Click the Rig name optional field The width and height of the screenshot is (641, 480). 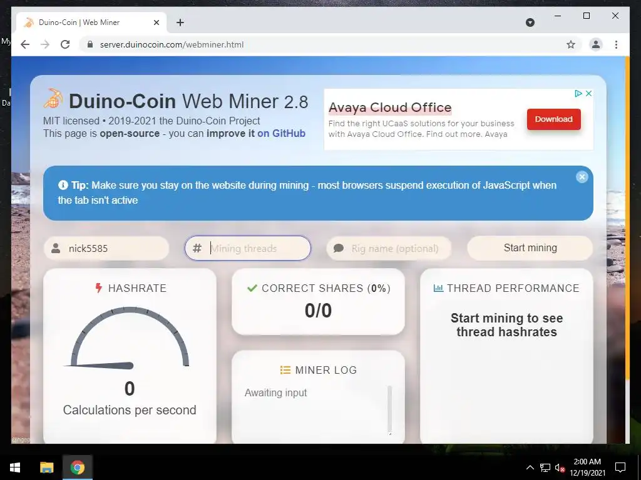[x=389, y=248]
